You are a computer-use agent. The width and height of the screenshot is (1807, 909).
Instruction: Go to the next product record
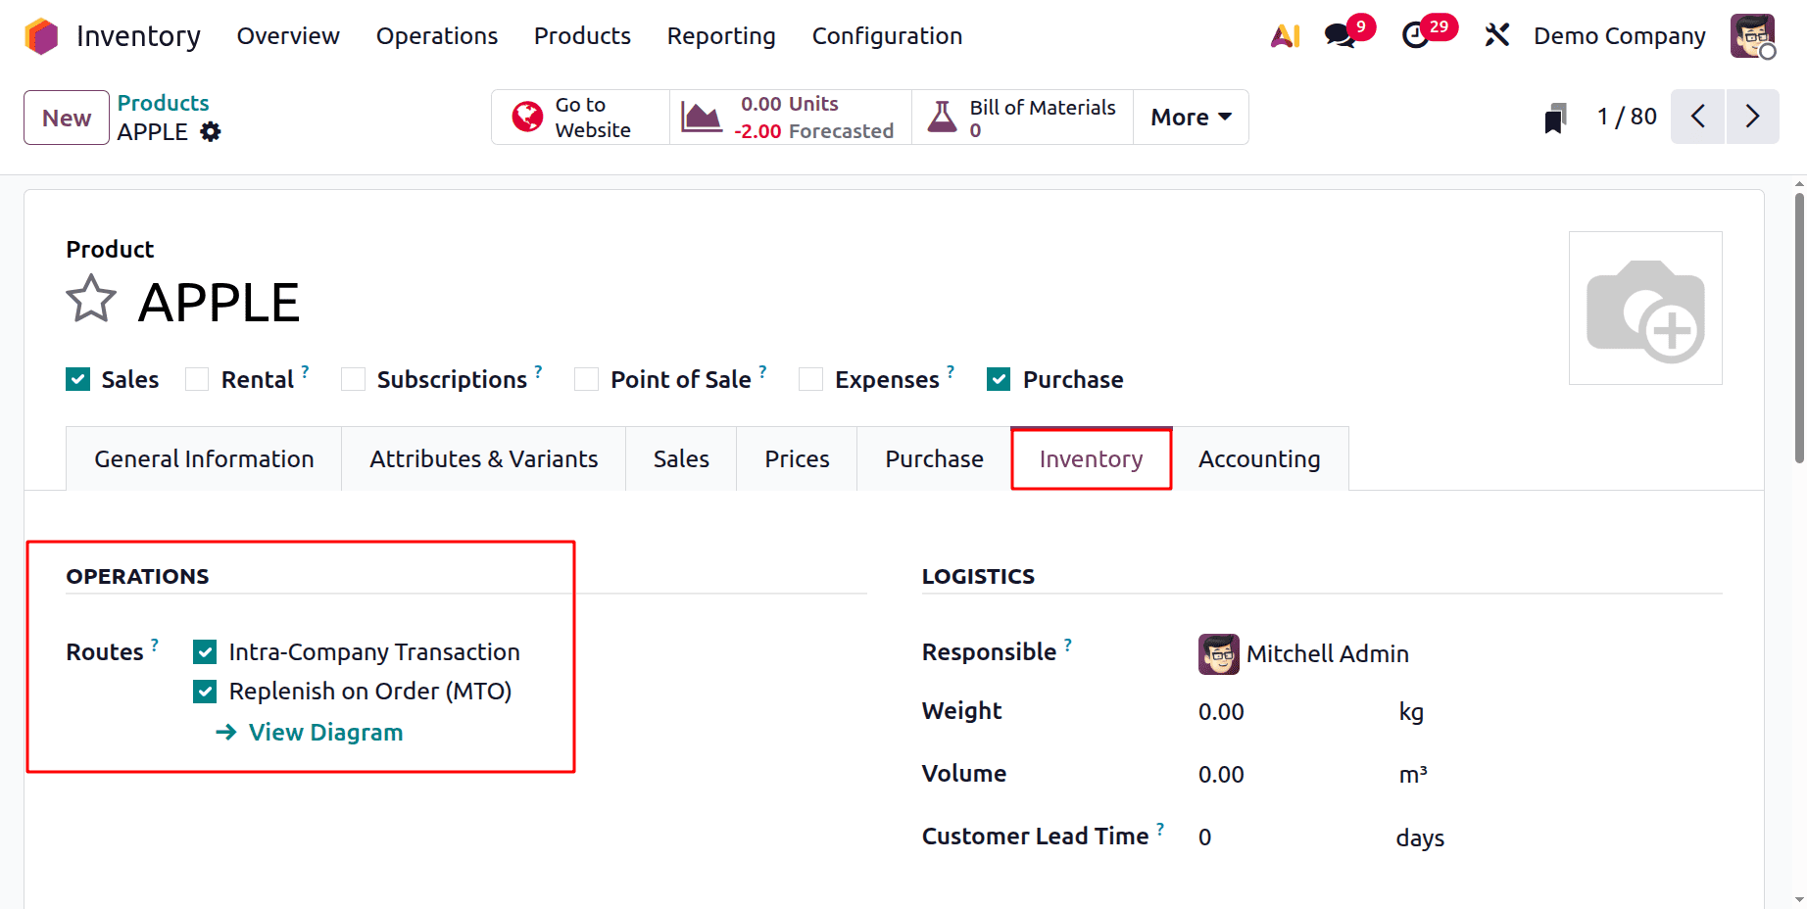(x=1753, y=116)
